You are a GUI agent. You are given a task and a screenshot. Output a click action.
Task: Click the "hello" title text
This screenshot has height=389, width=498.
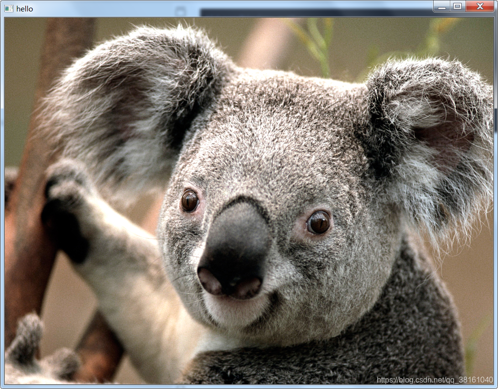pyautogui.click(x=25, y=9)
